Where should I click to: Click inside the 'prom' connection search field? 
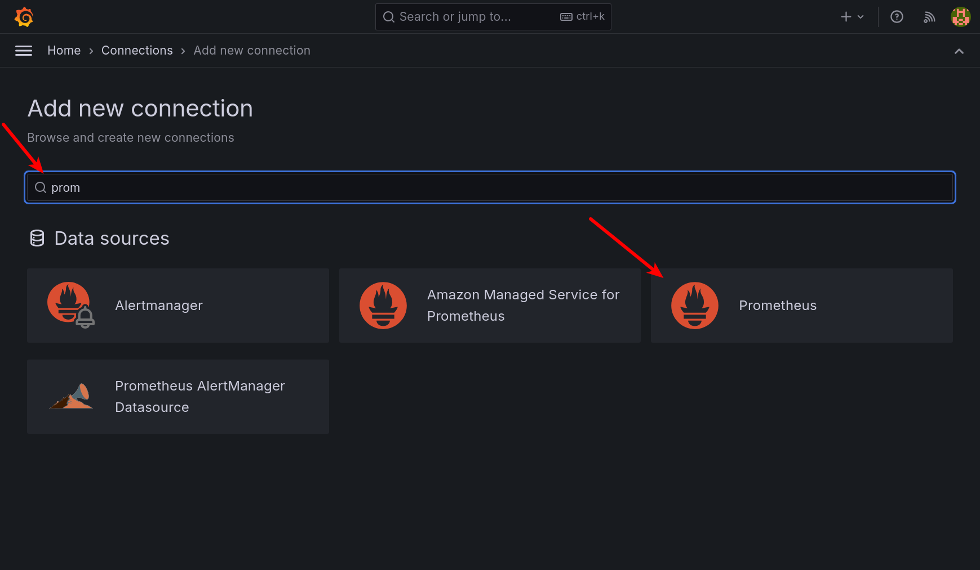[490, 187]
